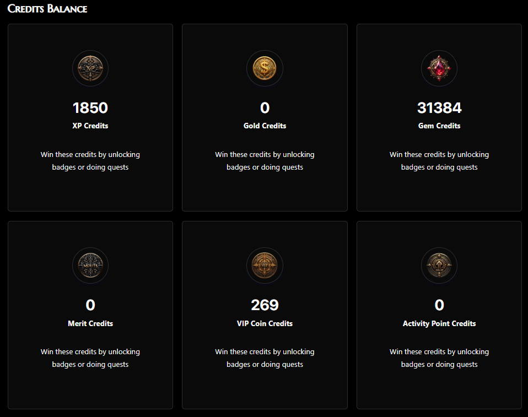The height and width of the screenshot is (417, 528).
Task: Click the VIP Coin Credits icon
Action: [x=265, y=266]
